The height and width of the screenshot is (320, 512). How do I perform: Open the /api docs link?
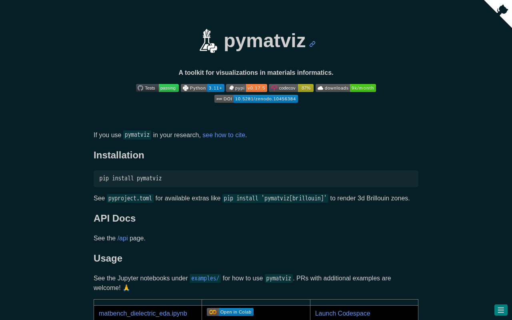coord(122,238)
